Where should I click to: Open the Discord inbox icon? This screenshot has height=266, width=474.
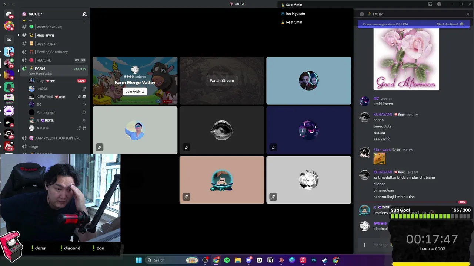430,4
